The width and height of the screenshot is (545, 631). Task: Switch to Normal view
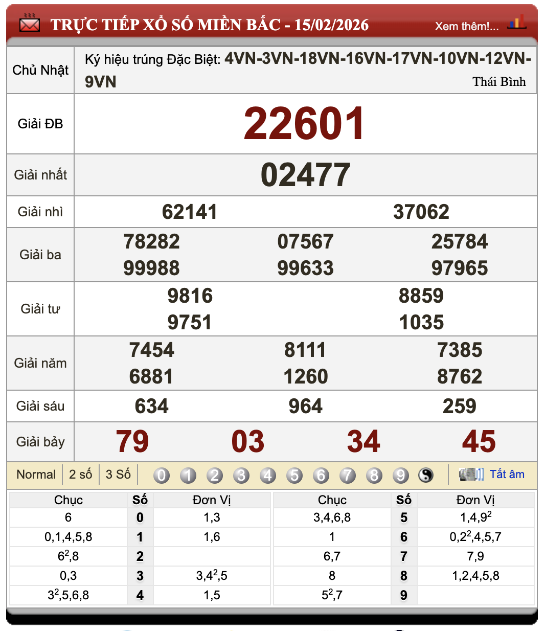[x=36, y=474]
